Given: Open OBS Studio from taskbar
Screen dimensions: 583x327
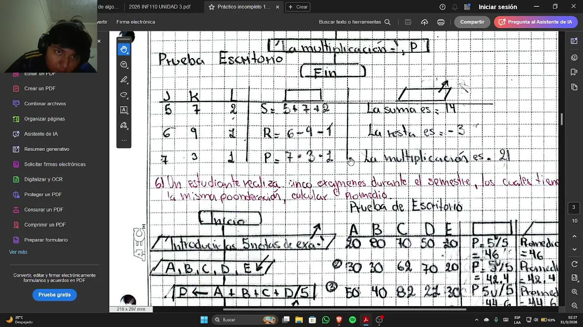Looking at the screenshot, I should [x=379, y=320].
